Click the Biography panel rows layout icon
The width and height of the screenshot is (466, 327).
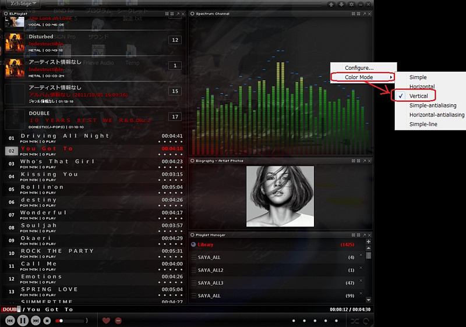point(358,161)
